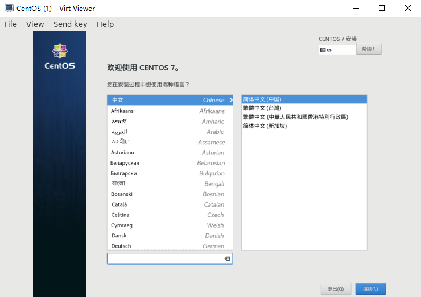Click the keyboard layout icon next to us

pyautogui.click(x=323, y=49)
